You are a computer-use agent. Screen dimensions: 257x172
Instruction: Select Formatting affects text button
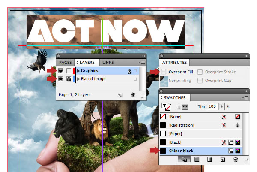185,107
